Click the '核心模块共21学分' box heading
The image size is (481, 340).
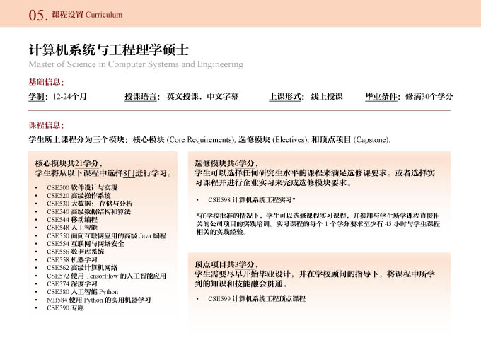tap(69, 163)
